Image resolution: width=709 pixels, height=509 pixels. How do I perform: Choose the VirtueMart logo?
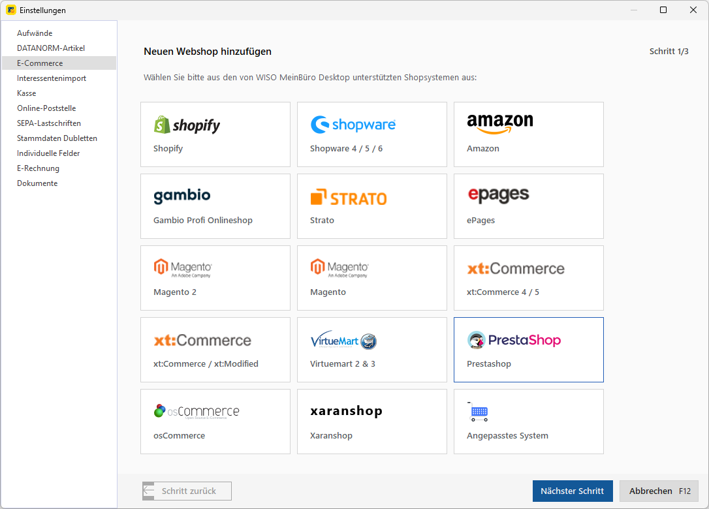tap(343, 340)
